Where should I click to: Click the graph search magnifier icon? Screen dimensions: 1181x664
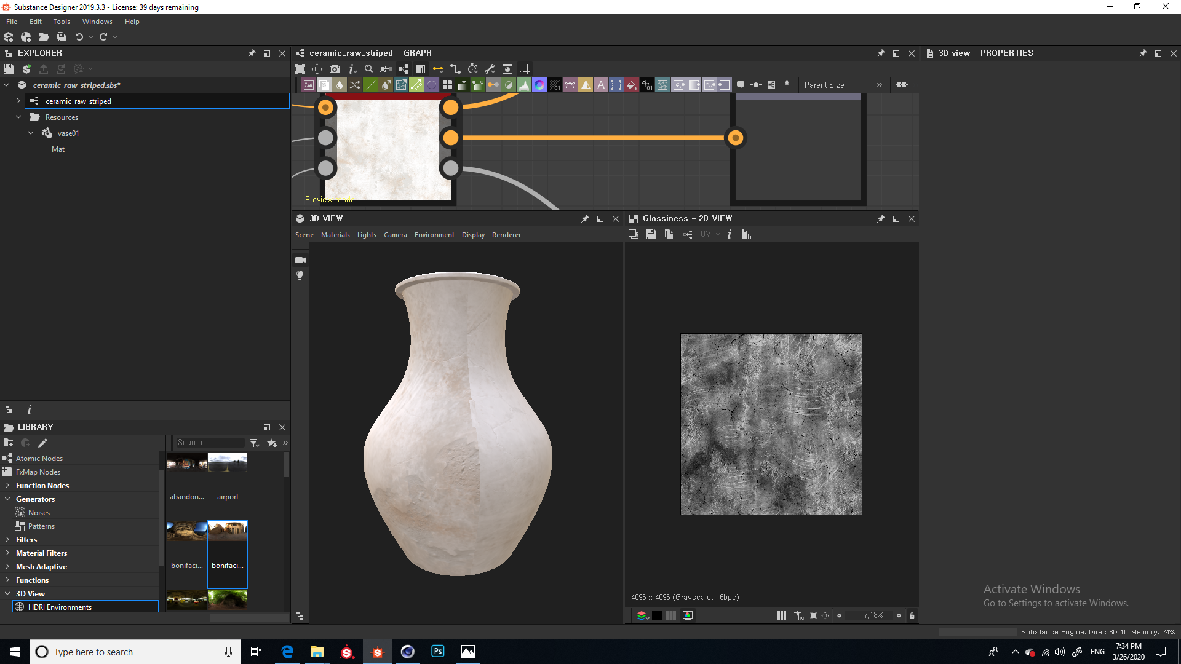pos(368,69)
